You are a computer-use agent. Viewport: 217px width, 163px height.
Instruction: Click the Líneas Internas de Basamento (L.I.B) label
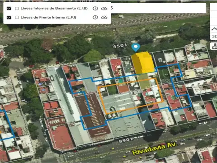pos(54,9)
